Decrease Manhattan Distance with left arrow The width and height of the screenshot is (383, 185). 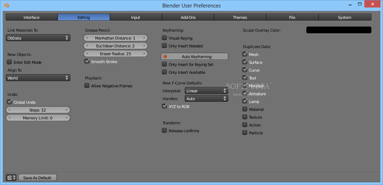(x=87, y=38)
